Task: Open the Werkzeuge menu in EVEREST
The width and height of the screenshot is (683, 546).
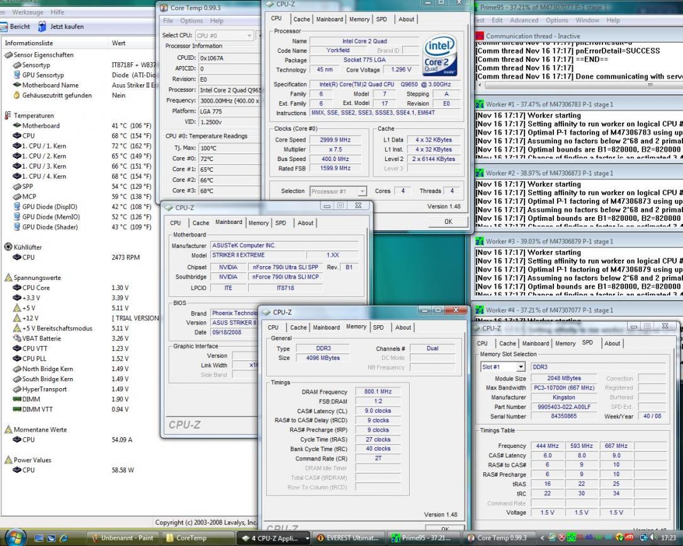Action: (x=29, y=12)
